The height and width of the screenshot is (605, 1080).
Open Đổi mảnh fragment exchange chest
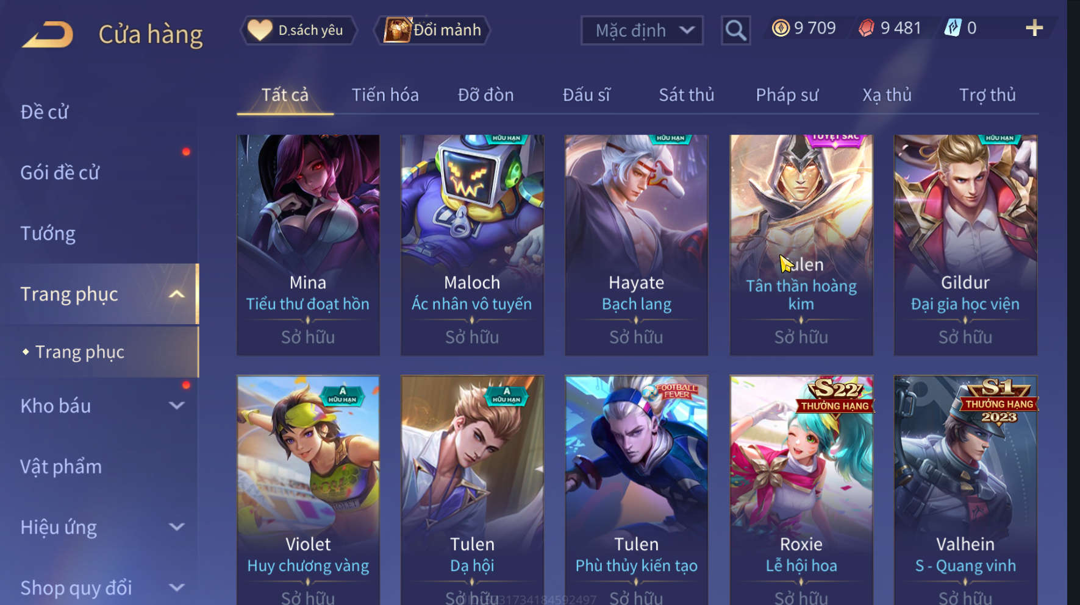(432, 30)
